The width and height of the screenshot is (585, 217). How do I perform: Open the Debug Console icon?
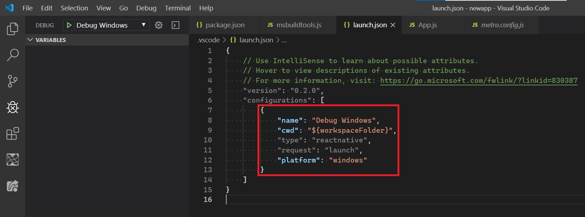pos(176,25)
